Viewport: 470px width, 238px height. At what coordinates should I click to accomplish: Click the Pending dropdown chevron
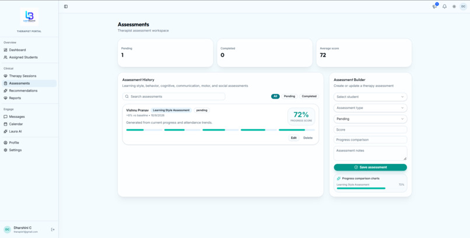[402, 119]
